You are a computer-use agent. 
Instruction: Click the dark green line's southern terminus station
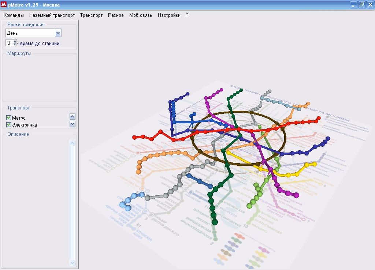tap(215, 222)
